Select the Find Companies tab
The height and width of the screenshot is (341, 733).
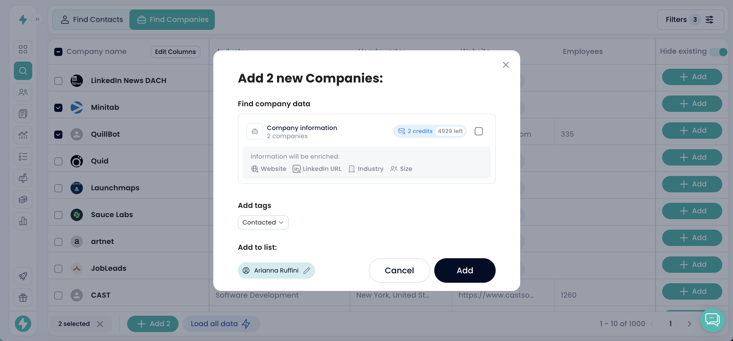(172, 19)
